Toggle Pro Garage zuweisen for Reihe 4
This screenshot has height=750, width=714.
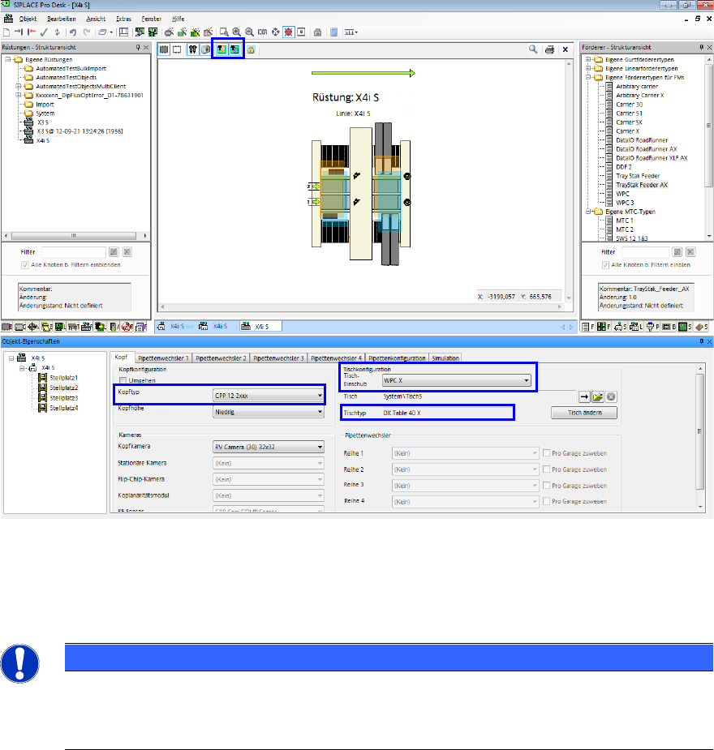point(547,501)
